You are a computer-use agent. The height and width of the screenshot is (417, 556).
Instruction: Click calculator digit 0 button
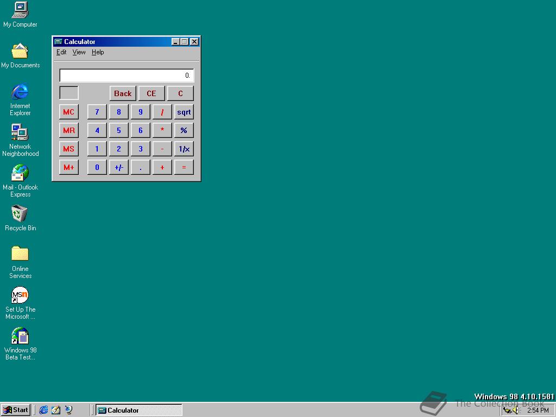97,167
